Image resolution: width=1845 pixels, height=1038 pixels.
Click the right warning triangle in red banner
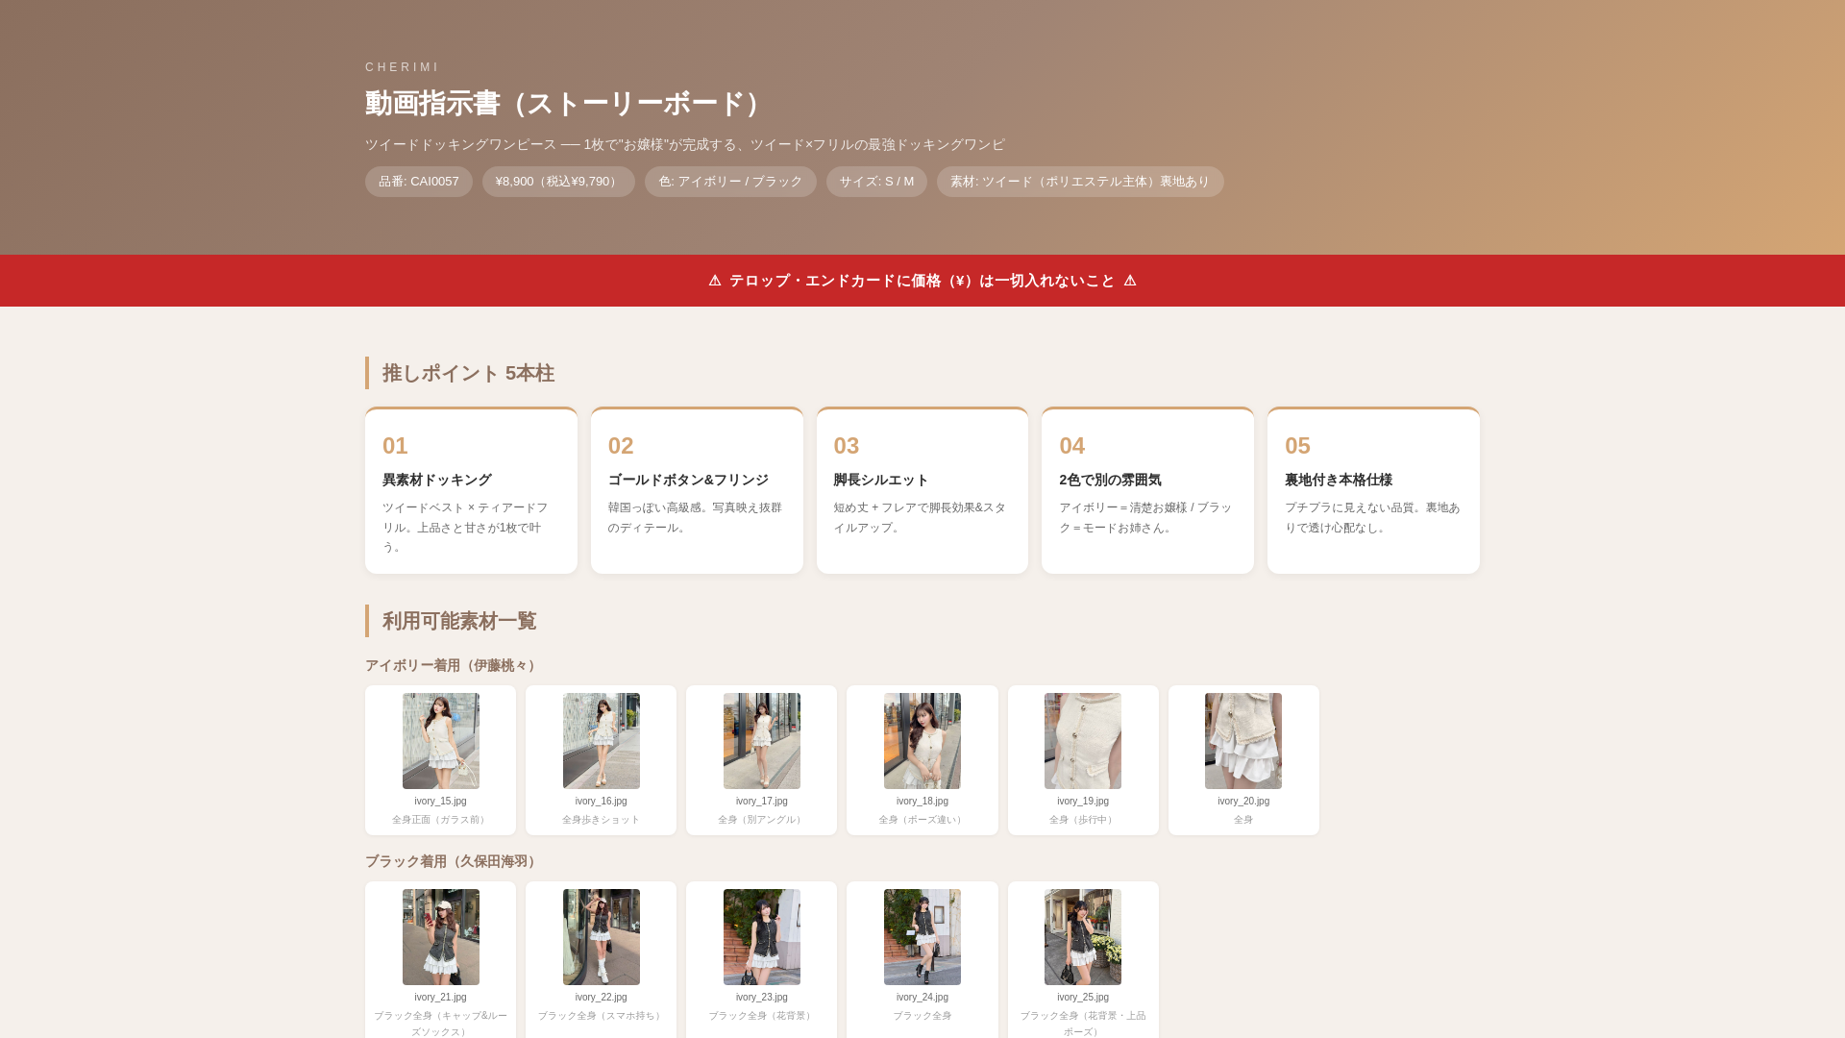click(1130, 281)
